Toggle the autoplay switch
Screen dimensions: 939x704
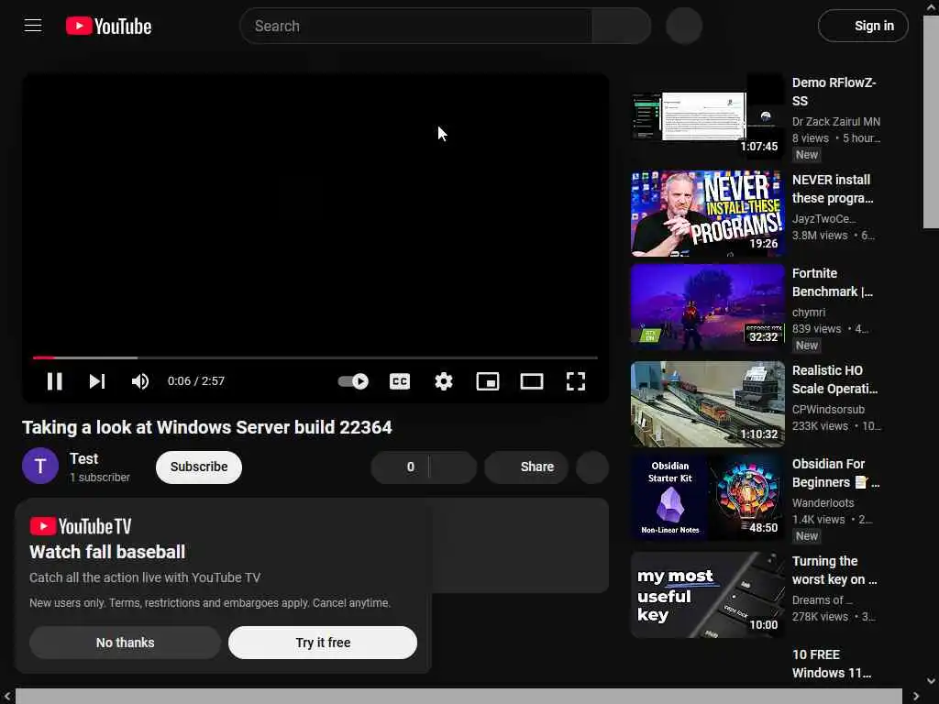click(x=353, y=381)
